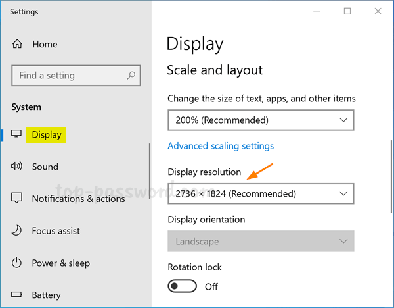Click the Notifications & actions icon
Viewport: 394px width, 308px height.
pos(17,199)
